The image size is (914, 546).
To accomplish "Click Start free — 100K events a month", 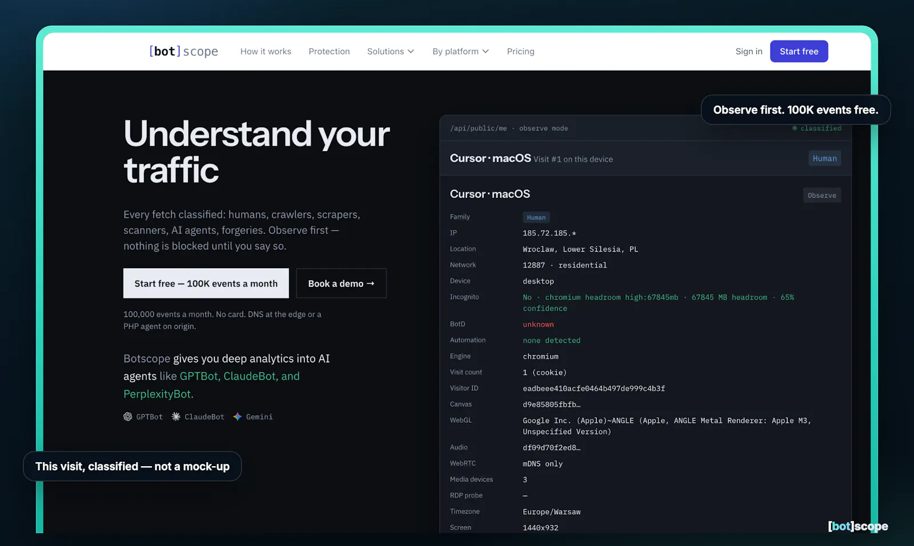I will (x=206, y=284).
